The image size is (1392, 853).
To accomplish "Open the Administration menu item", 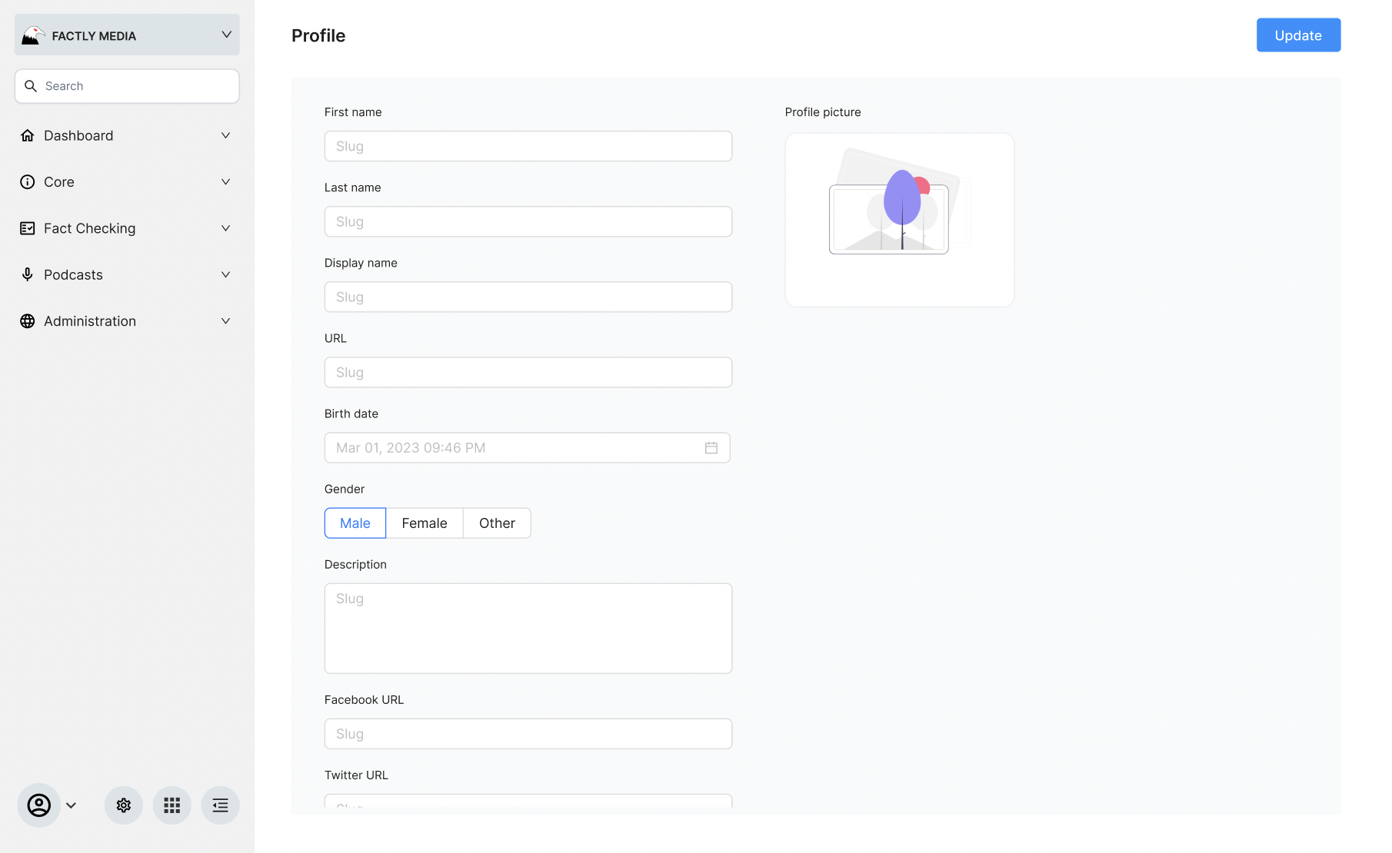I will point(127,321).
